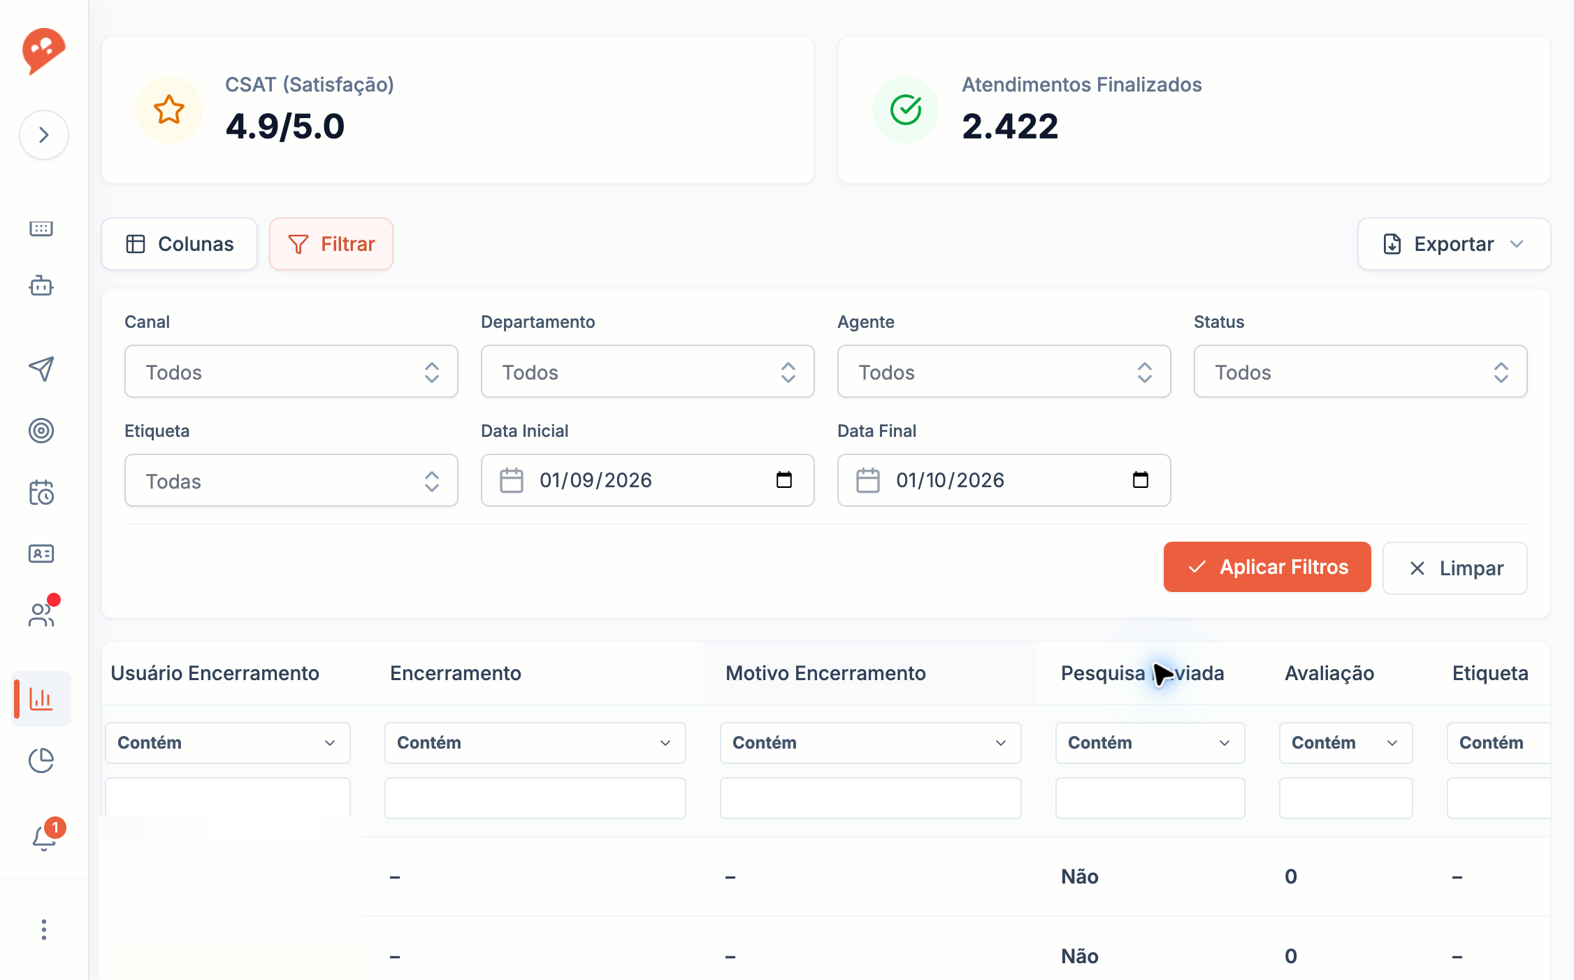
Task: Expand the sidebar with the arrow button
Action: point(43,135)
